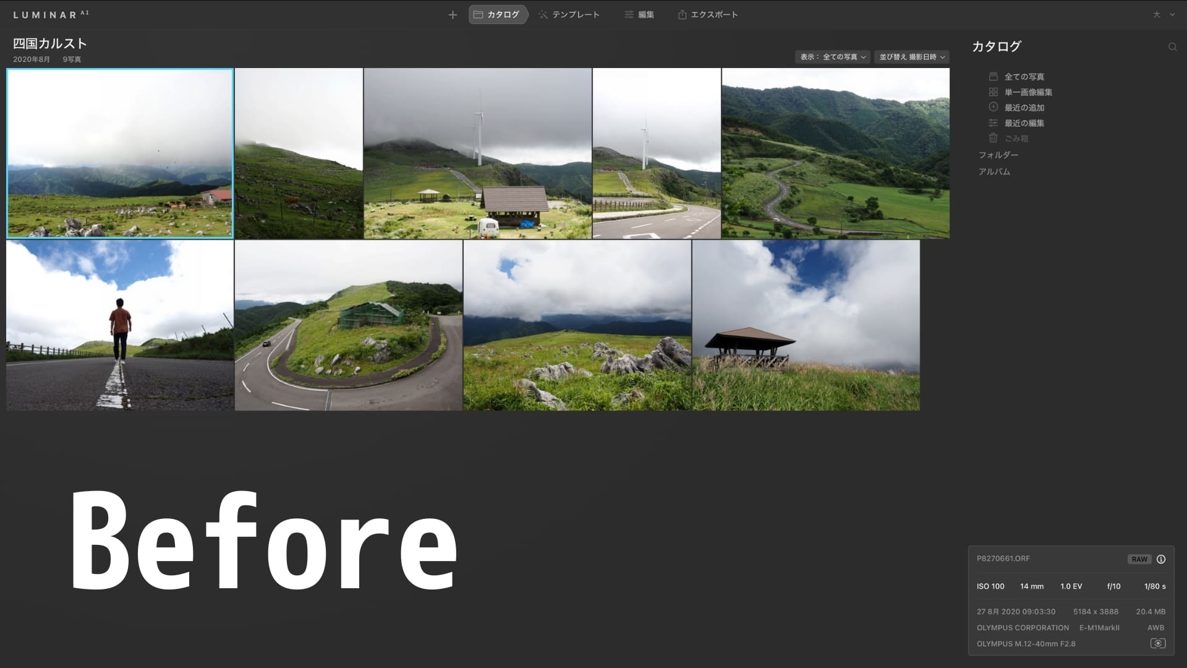Click the アルバム section label
The width and height of the screenshot is (1187, 668).
coord(994,172)
